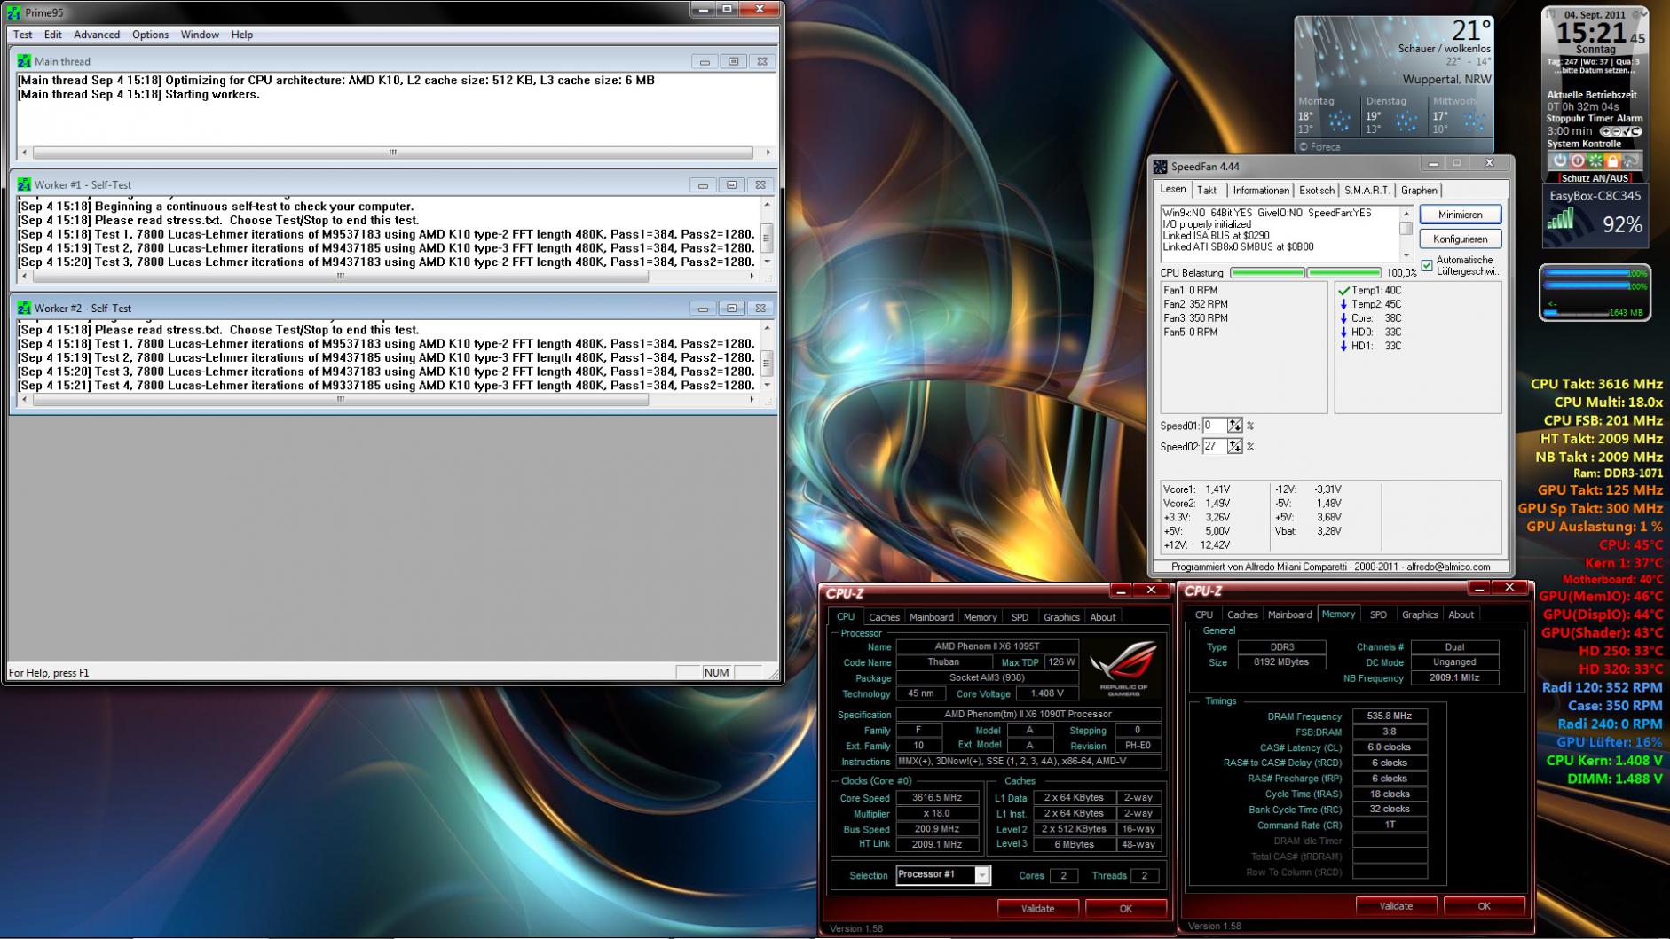Toggle Schutz AN/AUS in the clock gadget

[1595, 178]
